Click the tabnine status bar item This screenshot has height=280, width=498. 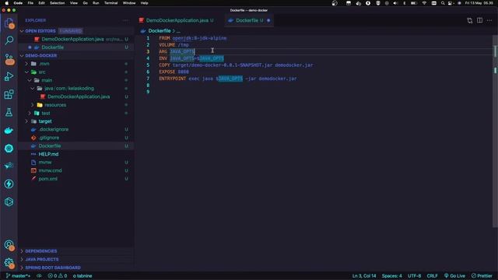pos(82,276)
